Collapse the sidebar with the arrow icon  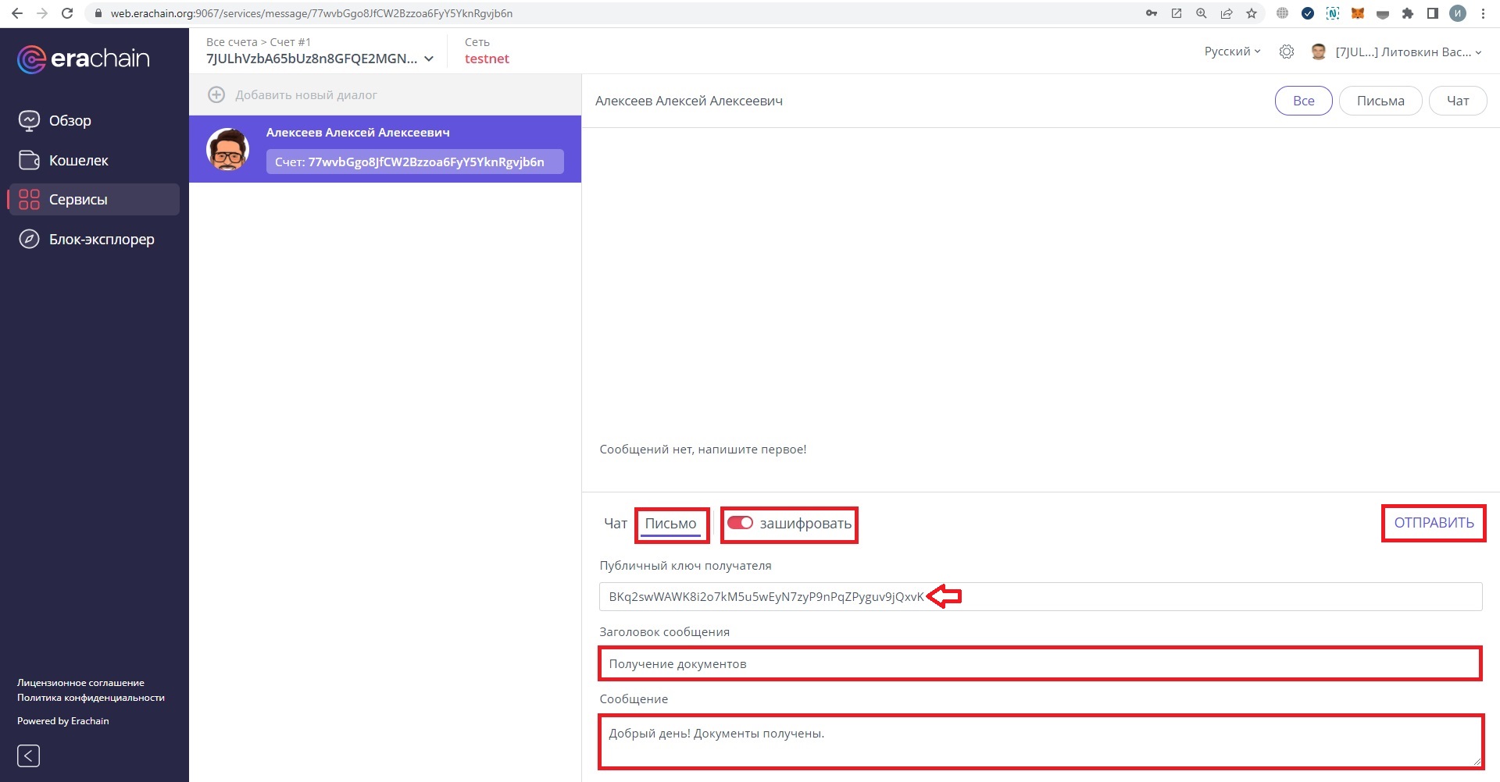point(28,755)
